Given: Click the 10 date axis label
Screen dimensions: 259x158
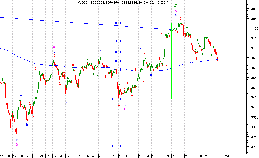Looking at the screenshot, I should (x=121, y=156).
